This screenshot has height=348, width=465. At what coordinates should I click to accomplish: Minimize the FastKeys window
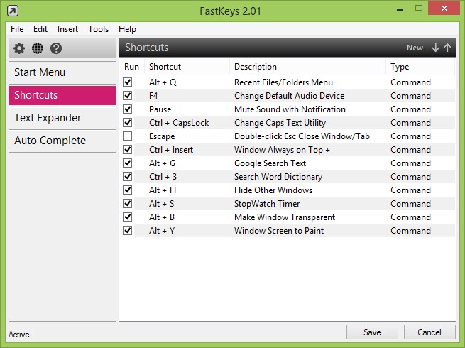[x=400, y=10]
